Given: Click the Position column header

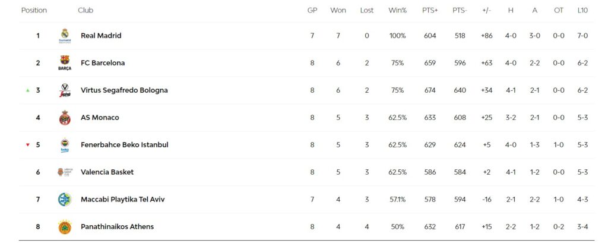Looking at the screenshot, I should [34, 11].
